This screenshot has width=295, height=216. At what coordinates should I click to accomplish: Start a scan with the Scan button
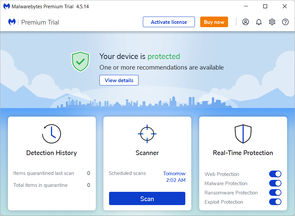(147, 198)
